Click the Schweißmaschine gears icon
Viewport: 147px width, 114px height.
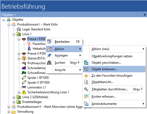24,73
